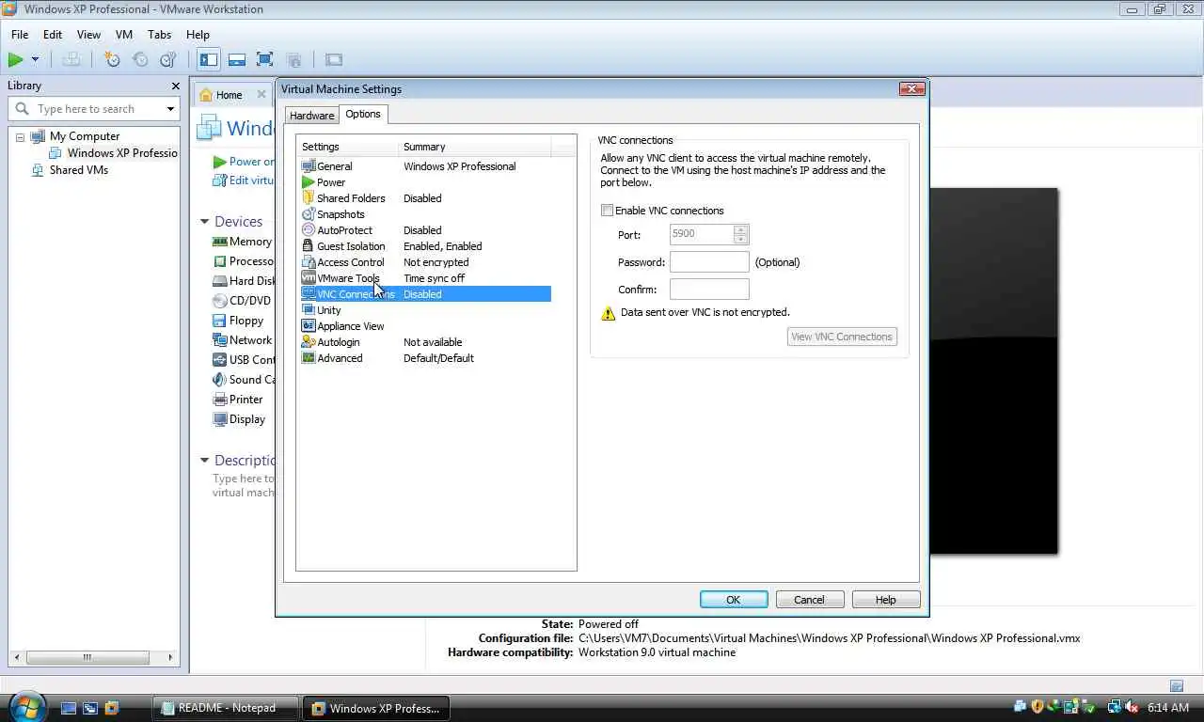The height and width of the screenshot is (722, 1204).
Task: Collapse the Description section triangle
Action: click(x=204, y=461)
